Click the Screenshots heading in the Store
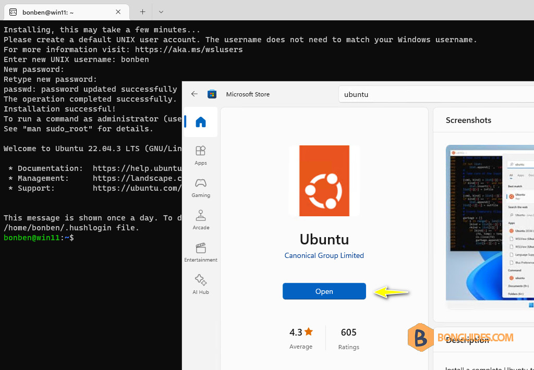 point(468,120)
